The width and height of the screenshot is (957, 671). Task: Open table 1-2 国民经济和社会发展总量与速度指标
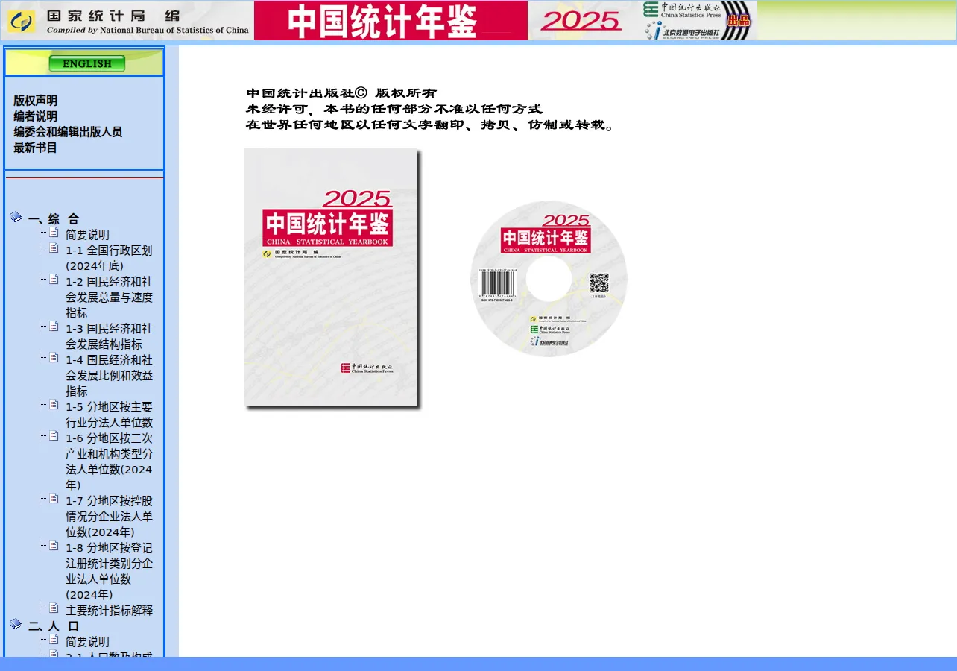point(109,297)
